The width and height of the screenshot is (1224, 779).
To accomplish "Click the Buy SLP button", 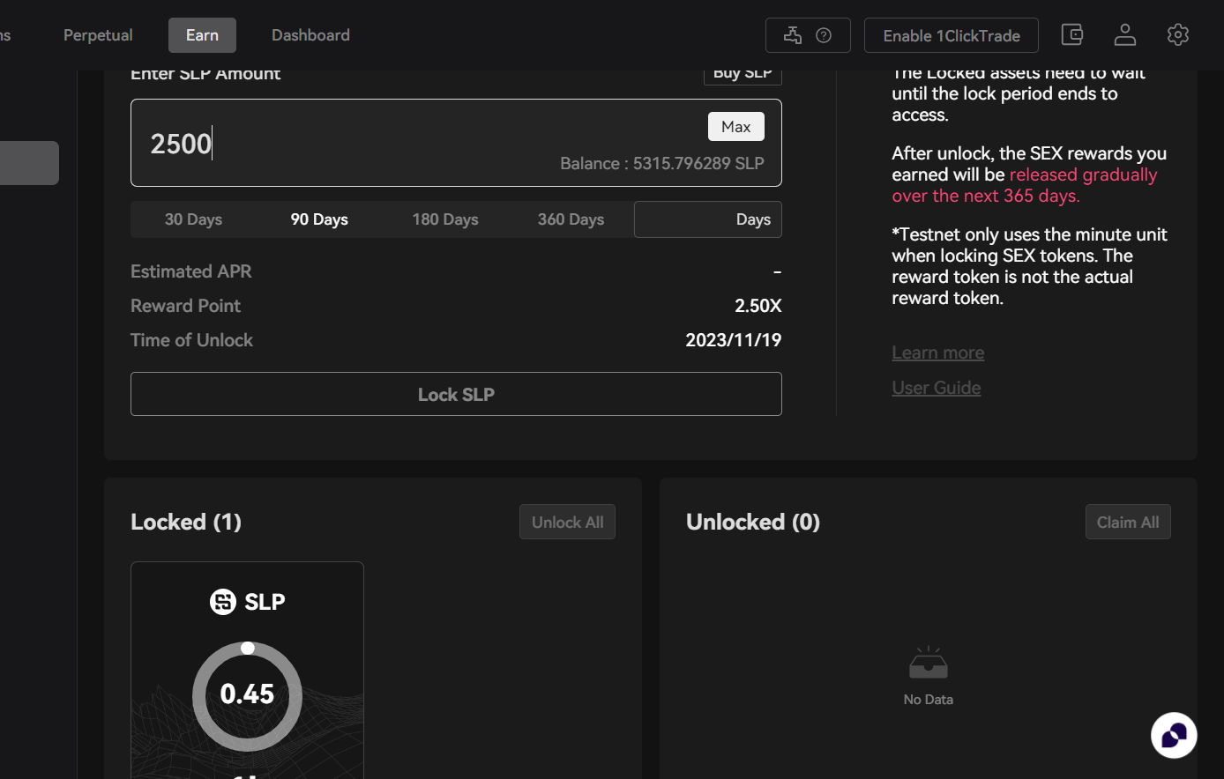I will (743, 74).
